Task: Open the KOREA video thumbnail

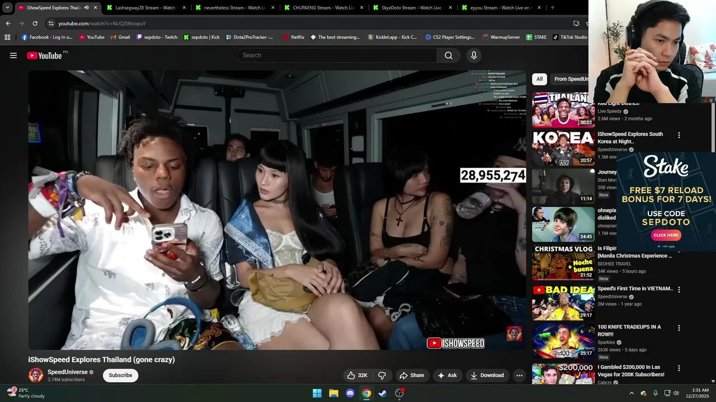Action: pyautogui.click(x=563, y=148)
